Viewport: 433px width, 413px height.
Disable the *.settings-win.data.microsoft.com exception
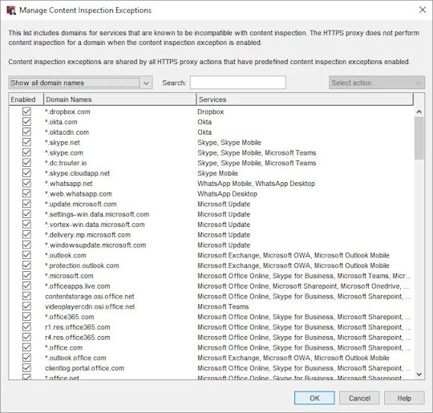pos(26,214)
